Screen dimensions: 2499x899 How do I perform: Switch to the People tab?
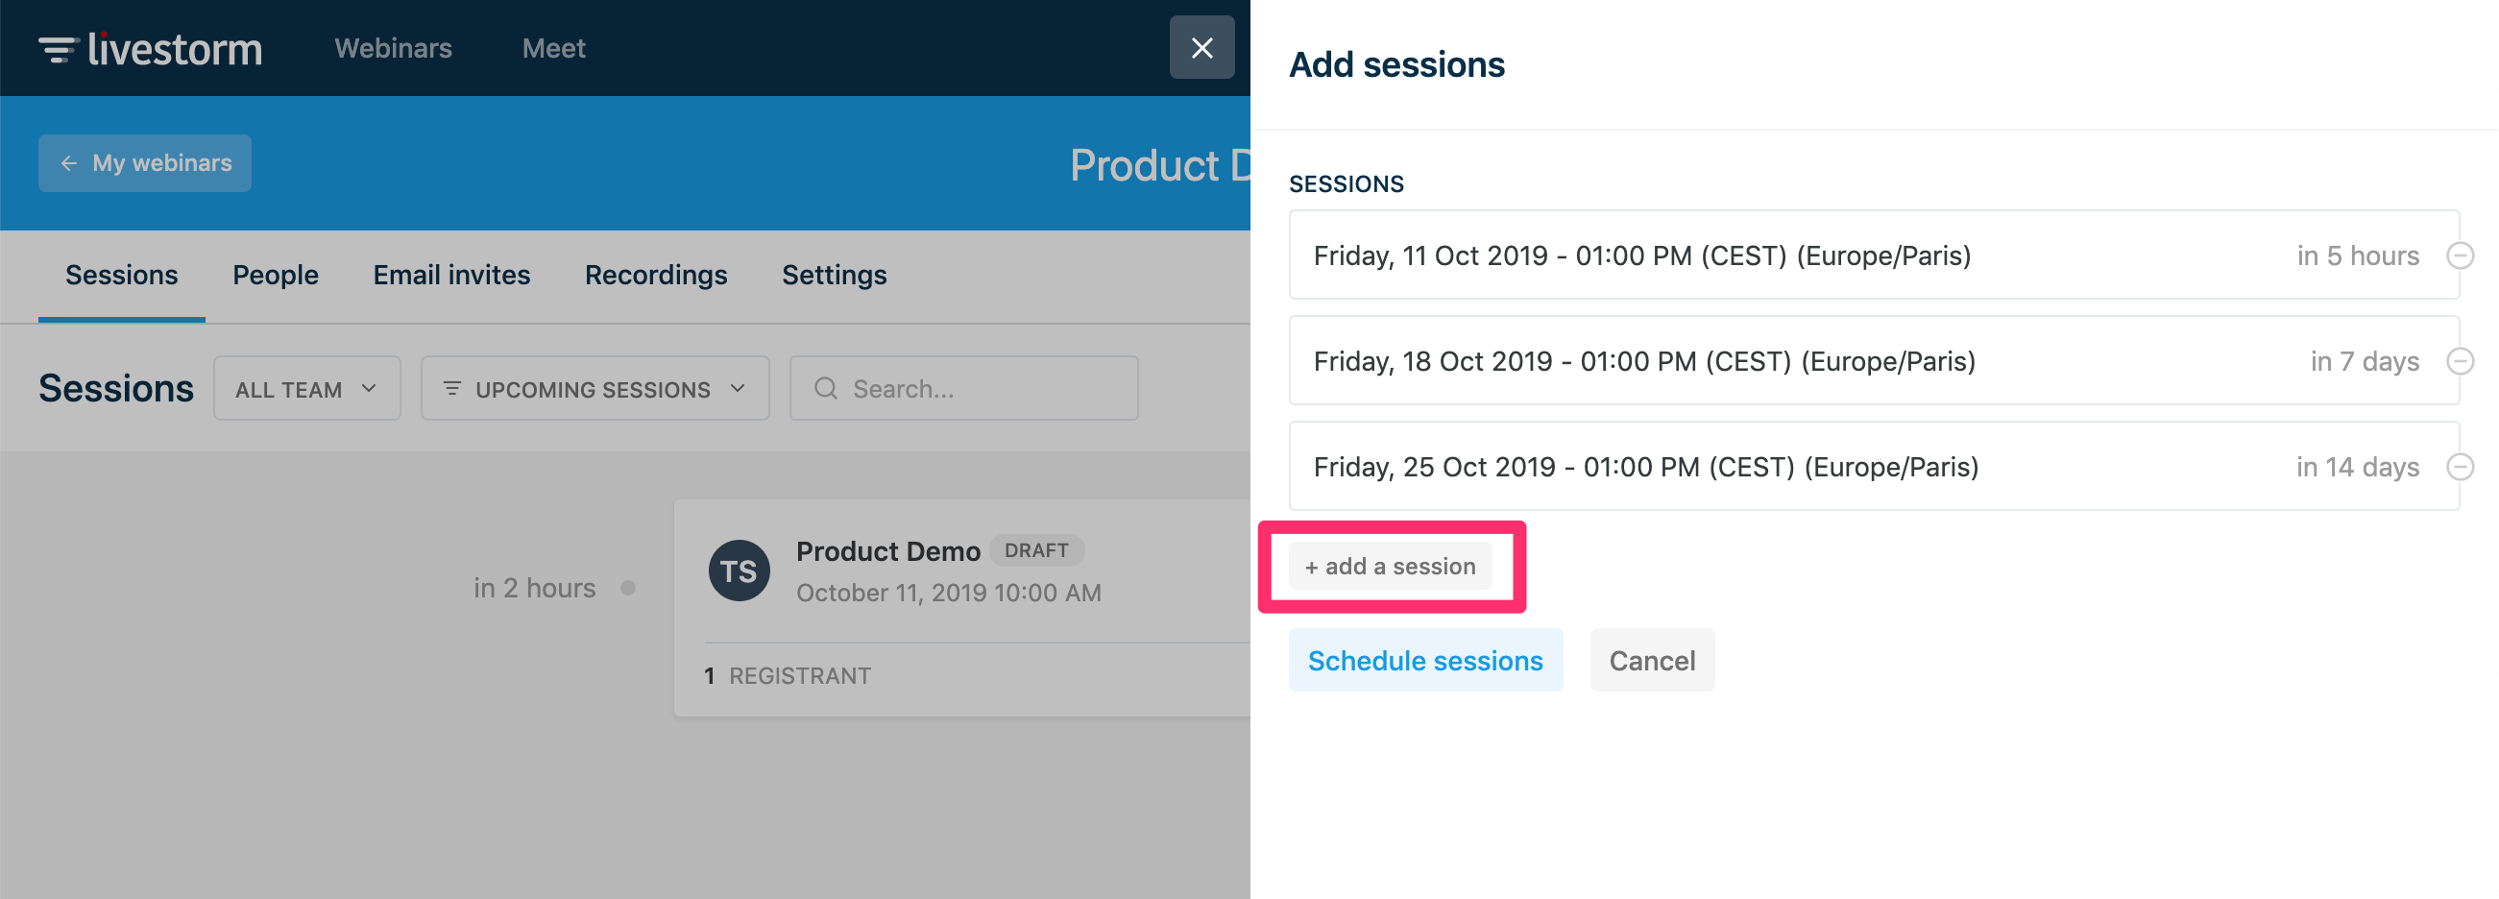click(276, 276)
